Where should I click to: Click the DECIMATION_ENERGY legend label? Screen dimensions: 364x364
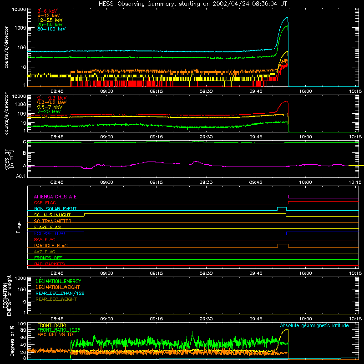pyautogui.click(x=58, y=281)
